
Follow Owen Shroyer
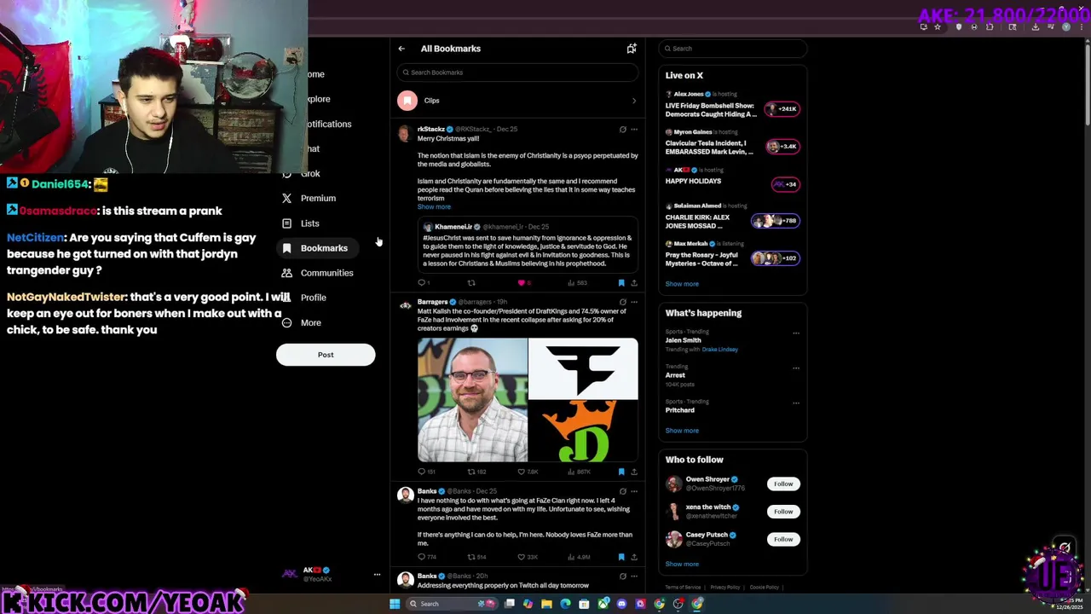(x=783, y=484)
